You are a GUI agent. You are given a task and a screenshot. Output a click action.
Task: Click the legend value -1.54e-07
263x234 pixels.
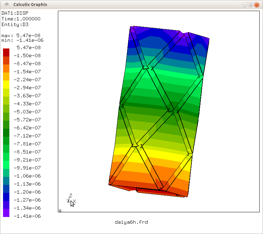(27, 72)
